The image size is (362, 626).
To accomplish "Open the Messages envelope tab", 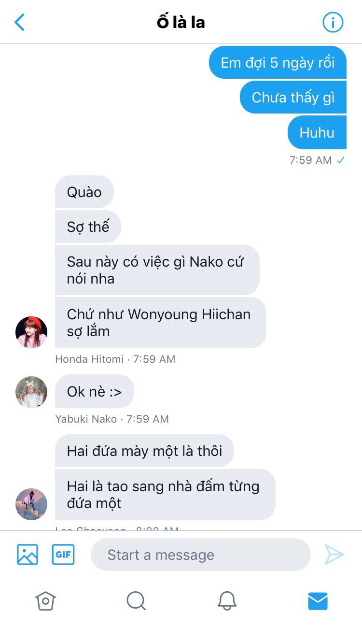I will pyautogui.click(x=318, y=601).
